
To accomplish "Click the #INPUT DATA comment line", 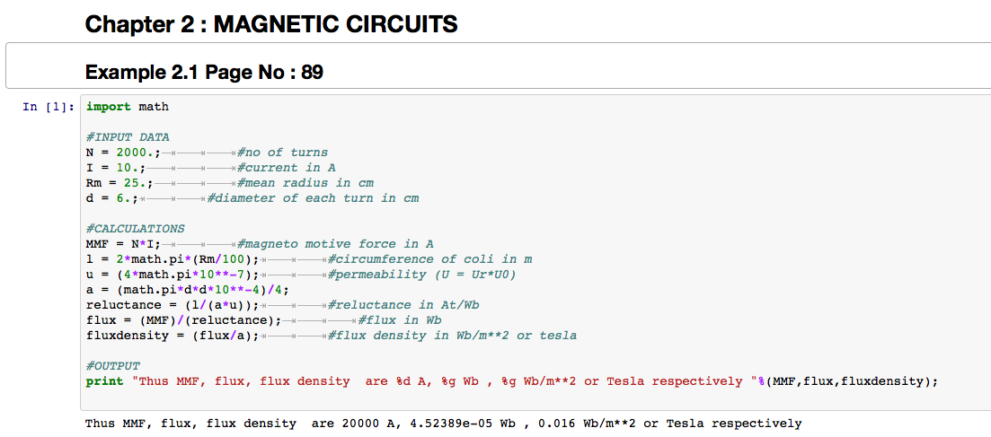I will point(128,137).
